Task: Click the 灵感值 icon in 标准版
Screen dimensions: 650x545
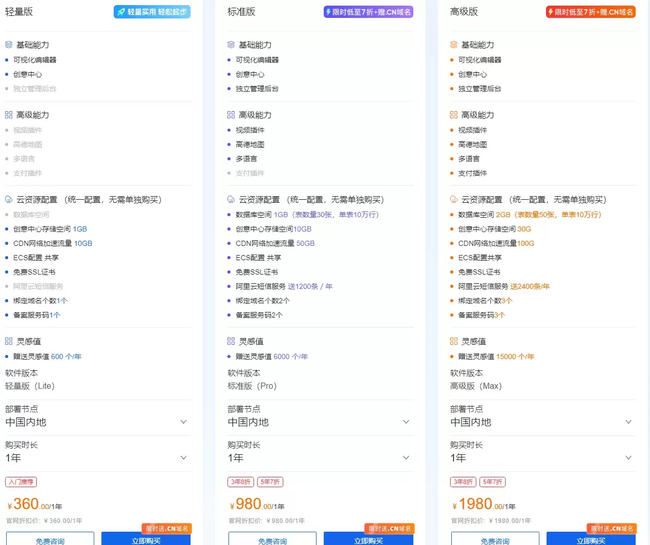Action: coord(231,341)
